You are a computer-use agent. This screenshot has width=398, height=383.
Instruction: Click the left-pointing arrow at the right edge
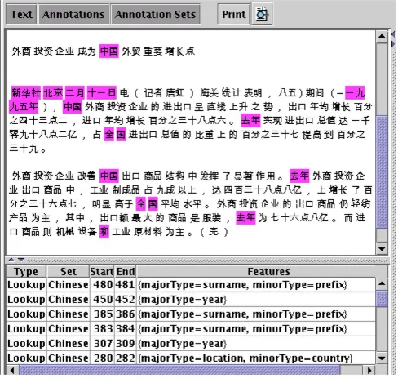(393, 34)
